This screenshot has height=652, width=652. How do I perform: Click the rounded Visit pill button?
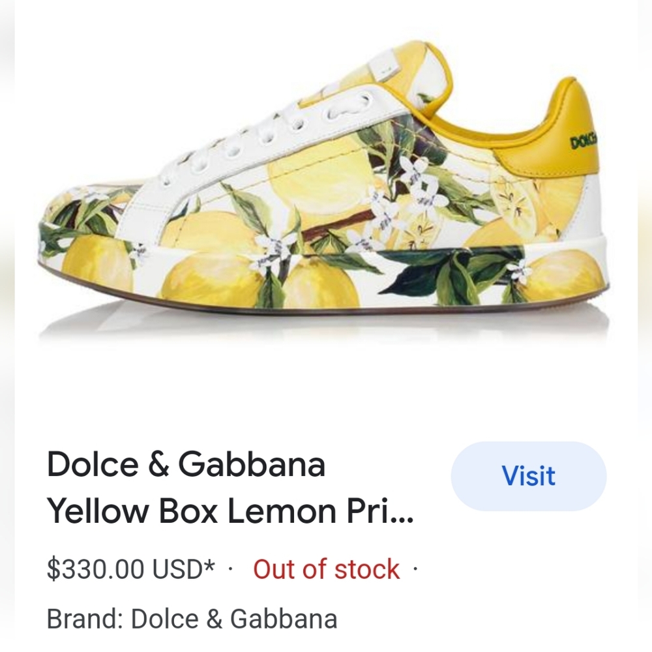click(529, 475)
